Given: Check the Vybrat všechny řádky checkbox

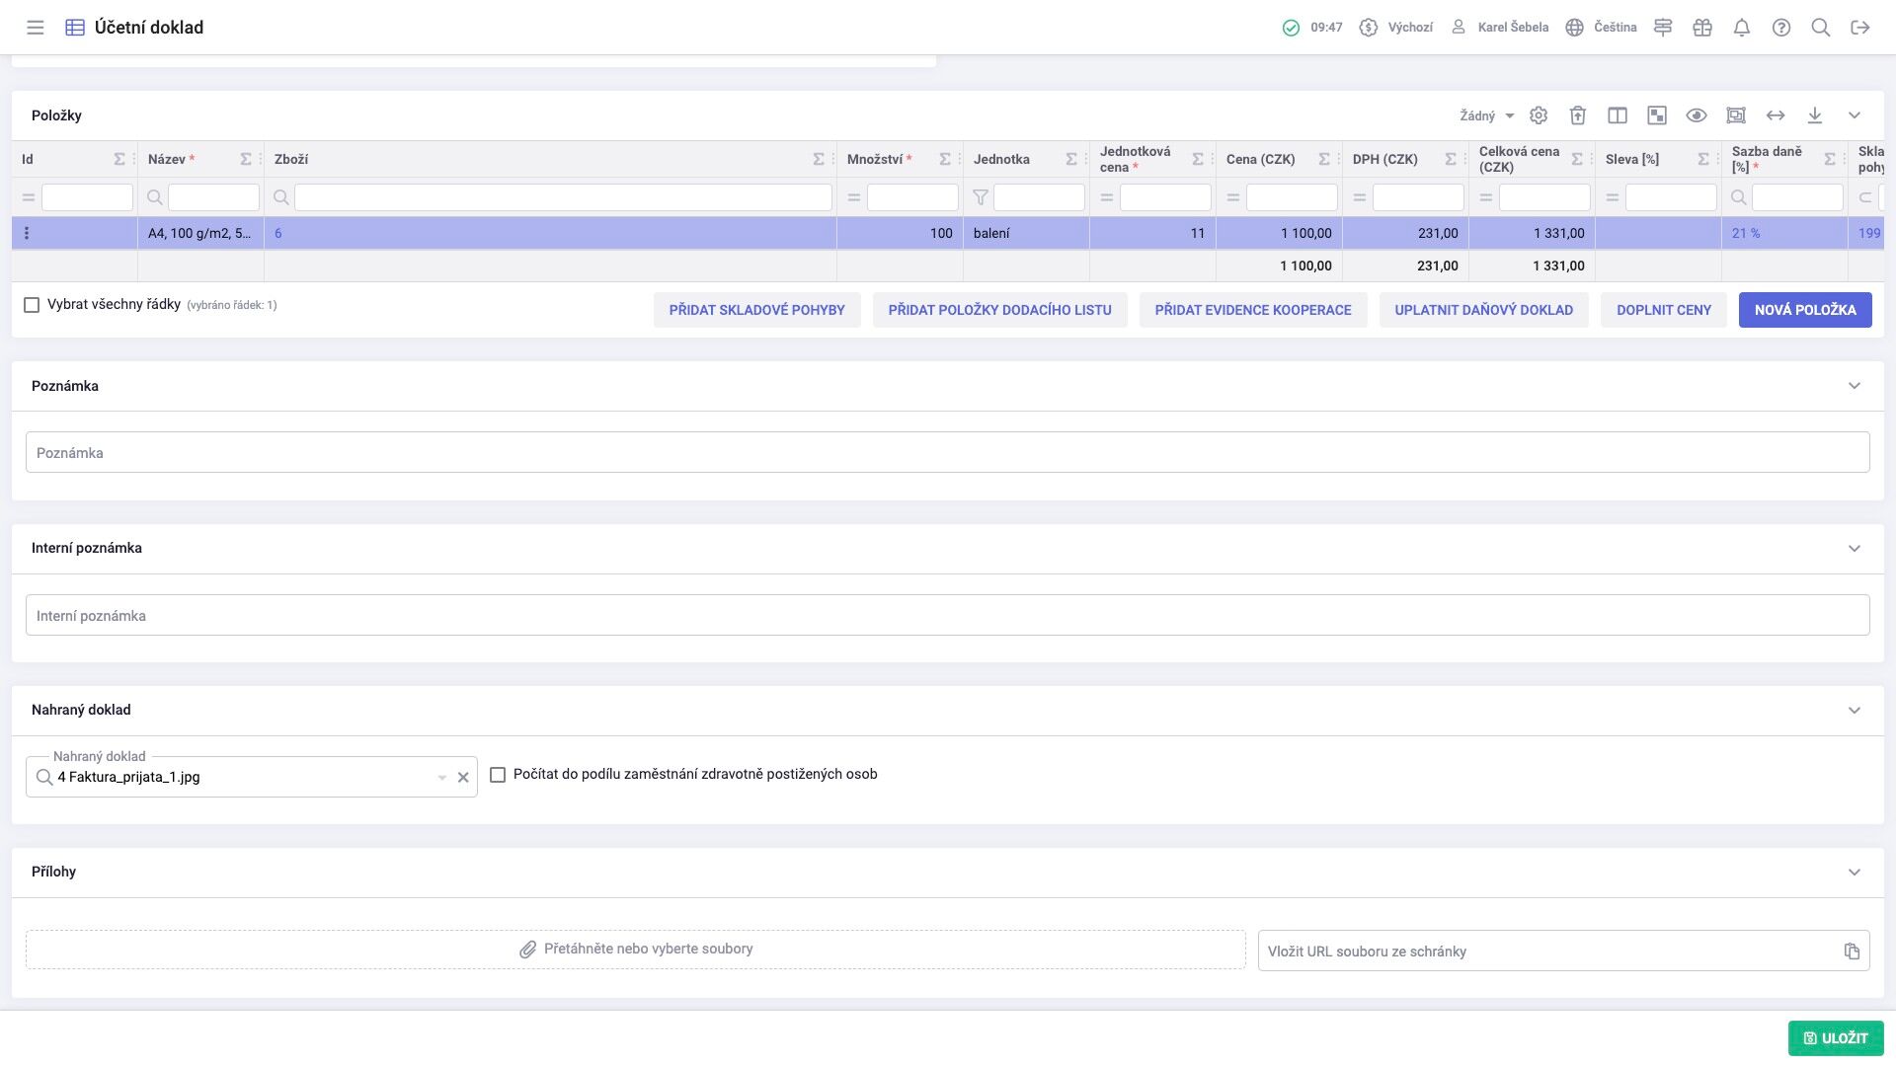Looking at the screenshot, I should click(x=32, y=305).
